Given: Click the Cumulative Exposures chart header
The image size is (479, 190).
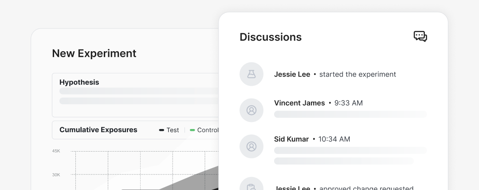Looking at the screenshot, I should (x=98, y=130).
